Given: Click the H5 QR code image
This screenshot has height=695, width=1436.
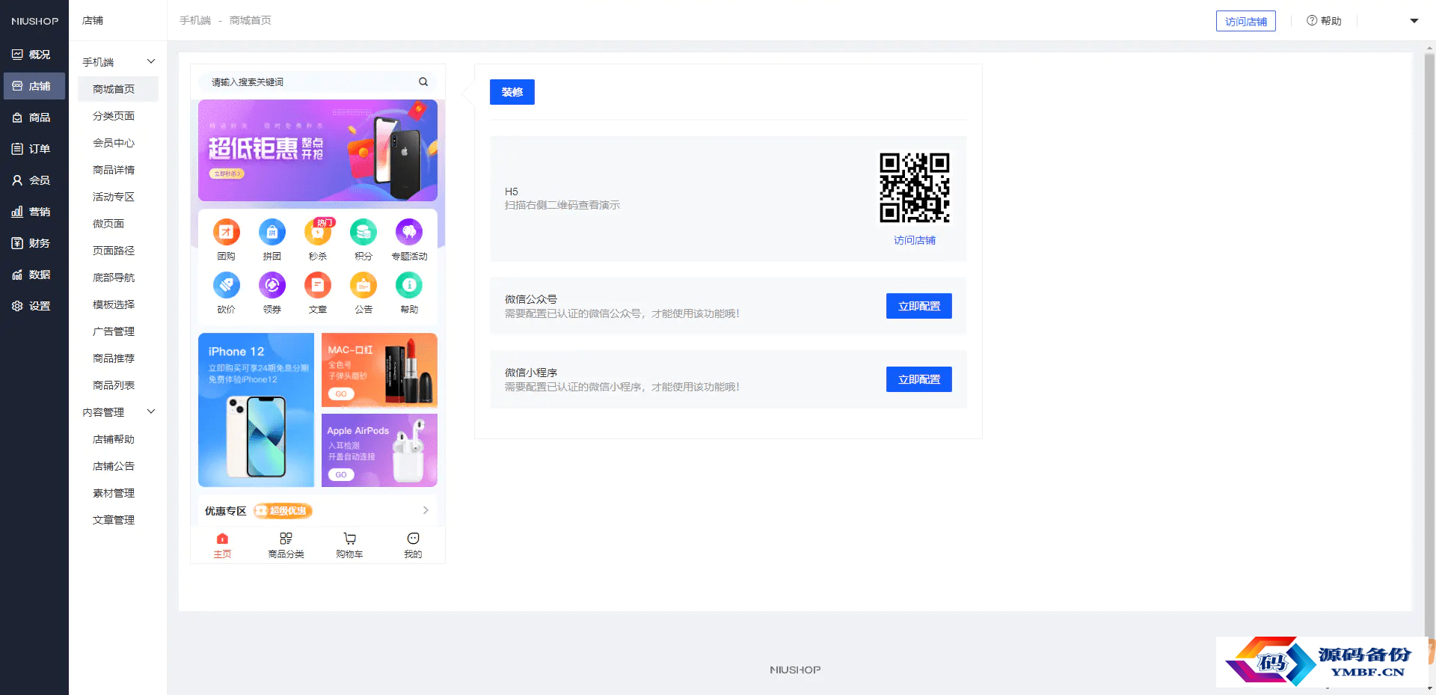Looking at the screenshot, I should point(915,188).
